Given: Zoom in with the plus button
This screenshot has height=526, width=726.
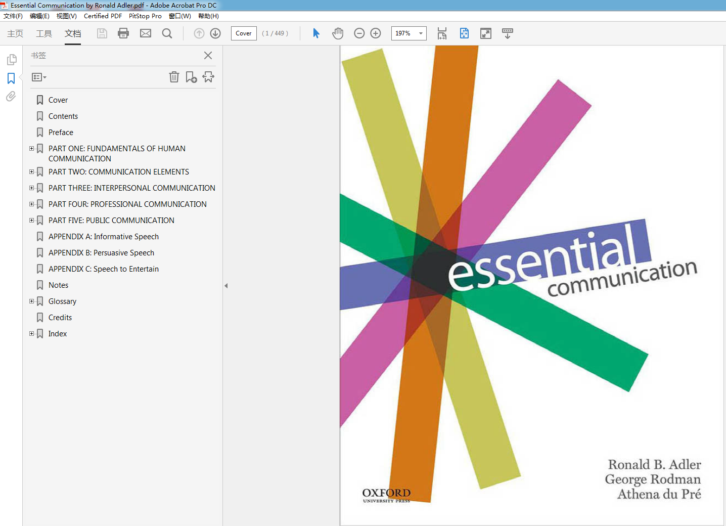Looking at the screenshot, I should (376, 33).
